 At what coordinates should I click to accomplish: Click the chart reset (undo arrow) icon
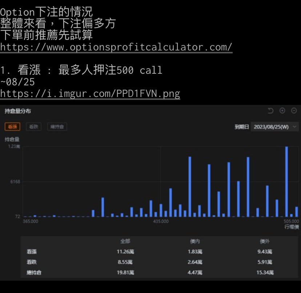270,111
